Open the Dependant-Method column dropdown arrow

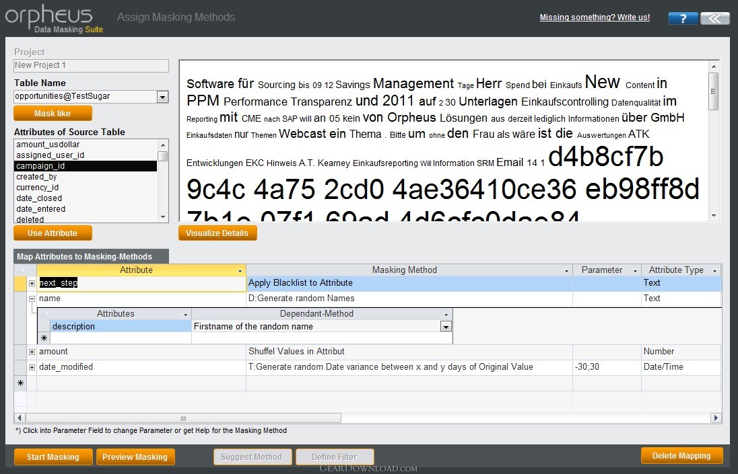[x=446, y=314]
